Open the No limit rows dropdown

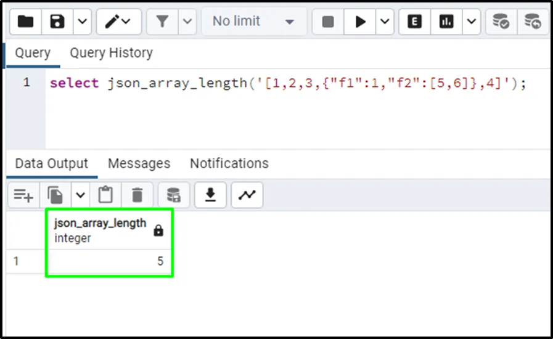(253, 22)
